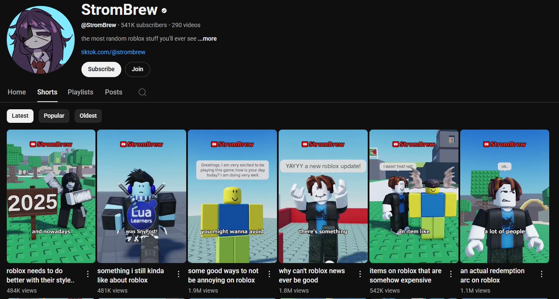The image size is (559, 299).
Task: Click the @StromBrew handle text
Action: (99, 25)
